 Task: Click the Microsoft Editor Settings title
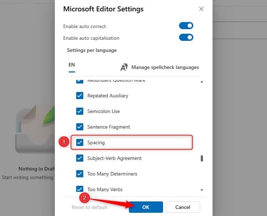click(103, 9)
